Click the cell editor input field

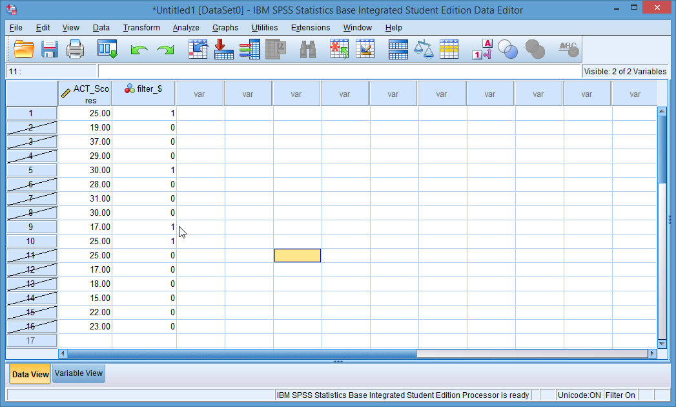coord(340,71)
